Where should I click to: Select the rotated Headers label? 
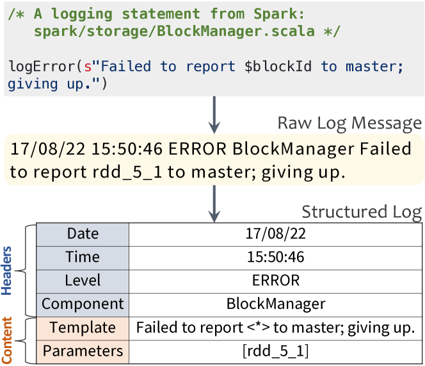click(8, 269)
